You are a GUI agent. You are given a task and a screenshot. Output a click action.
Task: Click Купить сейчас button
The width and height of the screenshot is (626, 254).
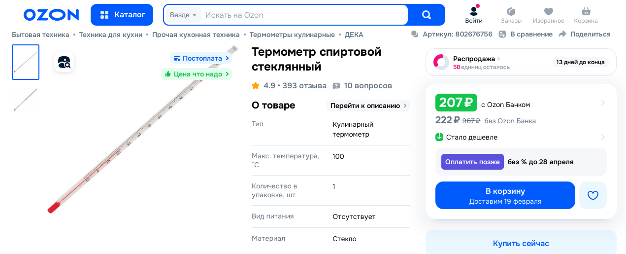(521, 243)
